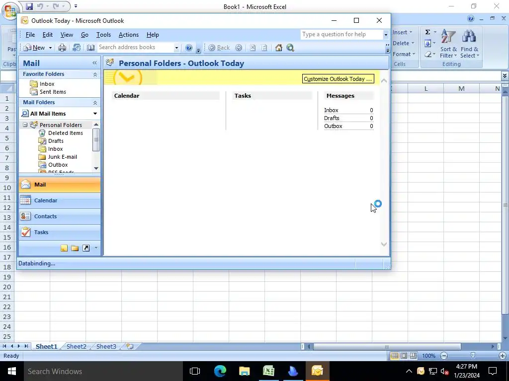Click Excel's Insert Worksheet tab icon

(x=130, y=346)
